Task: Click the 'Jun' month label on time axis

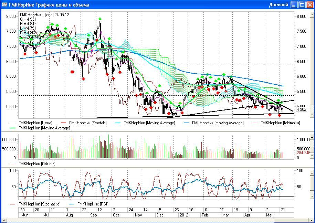Action: click(x=25, y=215)
